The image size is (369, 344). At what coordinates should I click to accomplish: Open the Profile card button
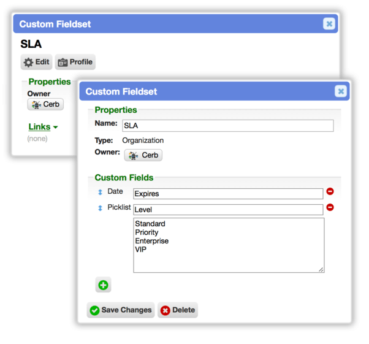click(75, 62)
